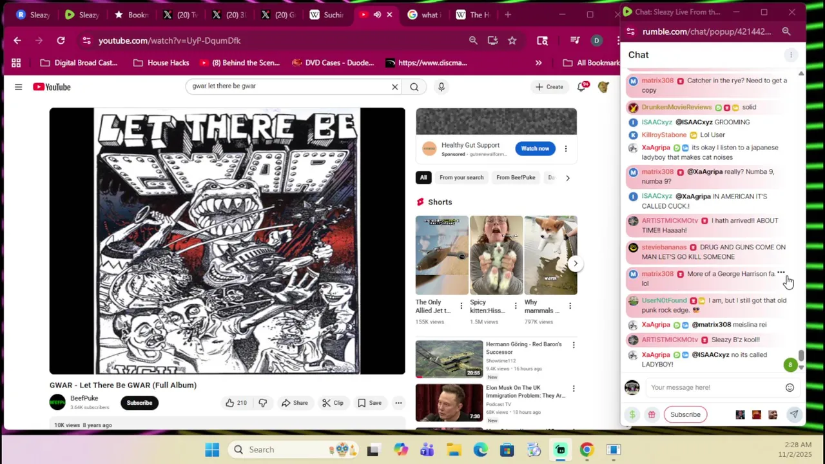Open emoji picker in Rumble chat
This screenshot has width=825, height=464.
click(x=790, y=387)
